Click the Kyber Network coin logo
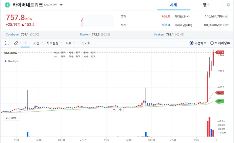The image size is (234, 143). point(7,5)
